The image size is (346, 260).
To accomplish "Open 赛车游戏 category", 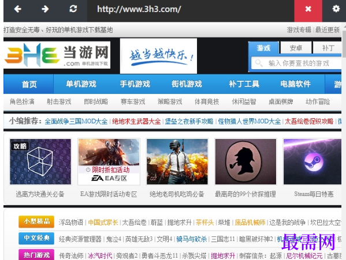I will 133,101.
